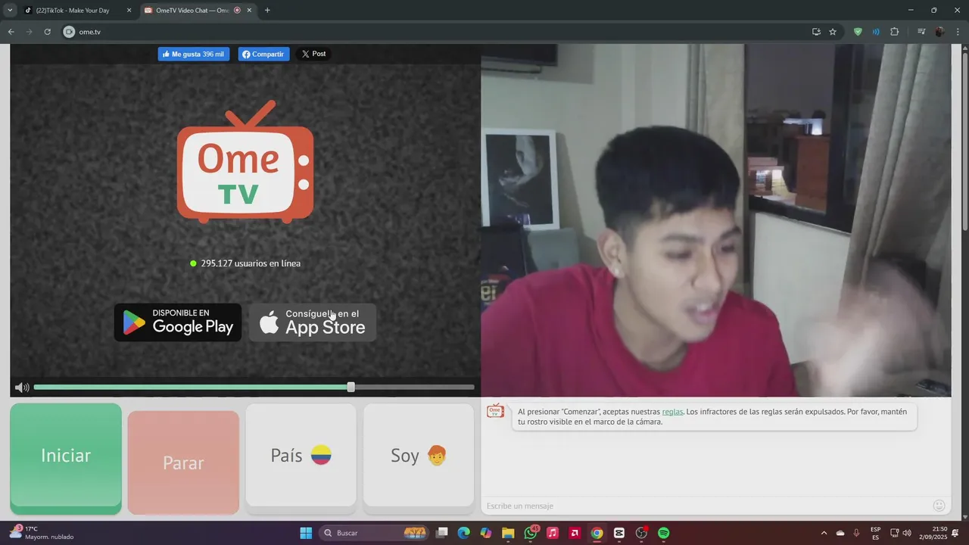Screen dimensions: 969x545
Task: Open the Soy gender selector
Action: click(419, 456)
